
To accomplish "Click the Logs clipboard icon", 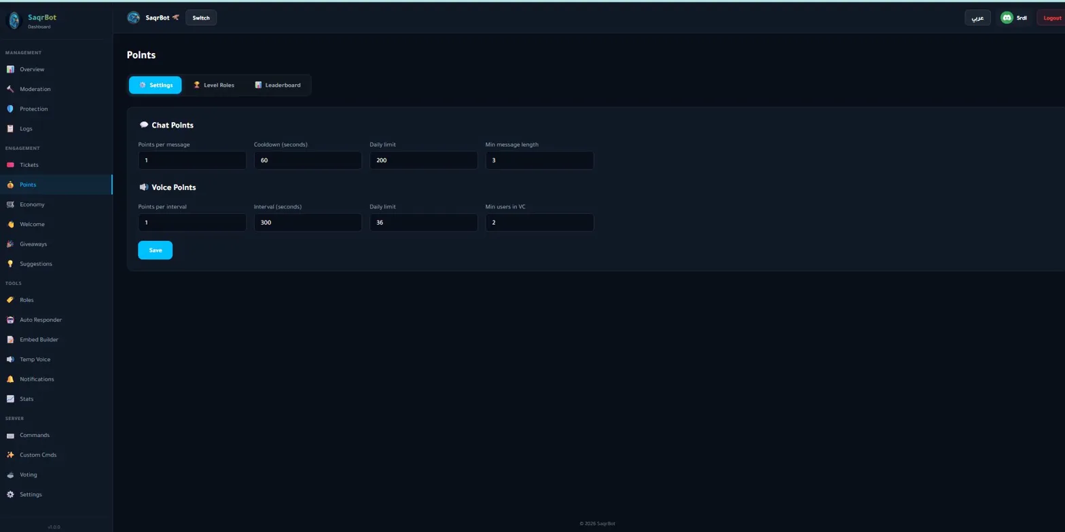I will [10, 128].
